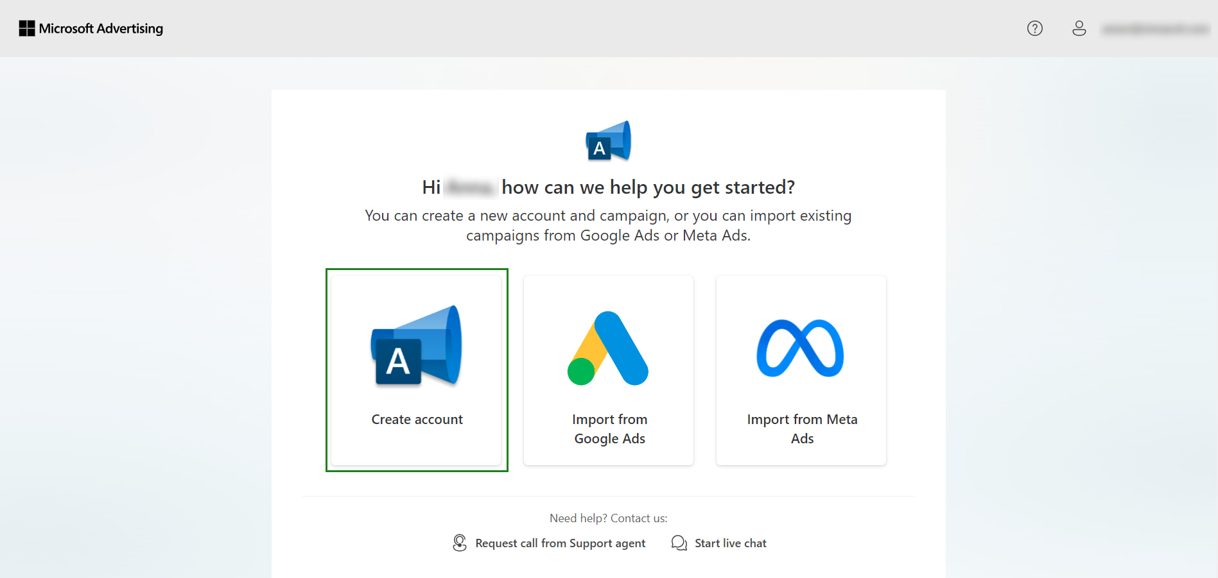Click the small megaphone icon above the greeting
The height and width of the screenshot is (578, 1218).
click(608, 140)
